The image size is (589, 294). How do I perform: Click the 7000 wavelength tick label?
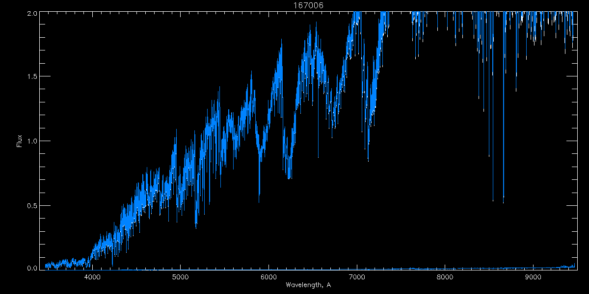(357, 277)
